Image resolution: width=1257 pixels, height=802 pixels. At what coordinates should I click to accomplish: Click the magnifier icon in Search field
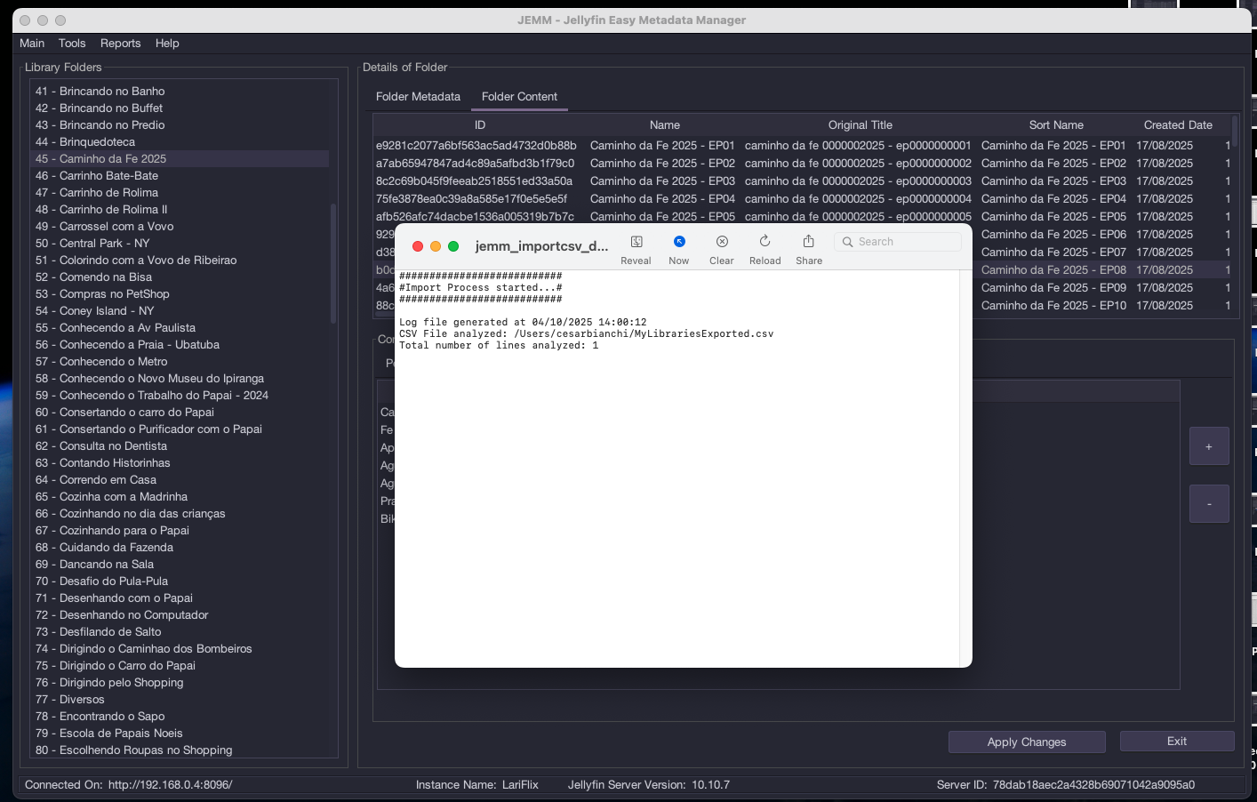(847, 242)
